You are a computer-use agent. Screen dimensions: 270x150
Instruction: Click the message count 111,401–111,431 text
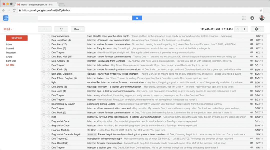(216, 29)
